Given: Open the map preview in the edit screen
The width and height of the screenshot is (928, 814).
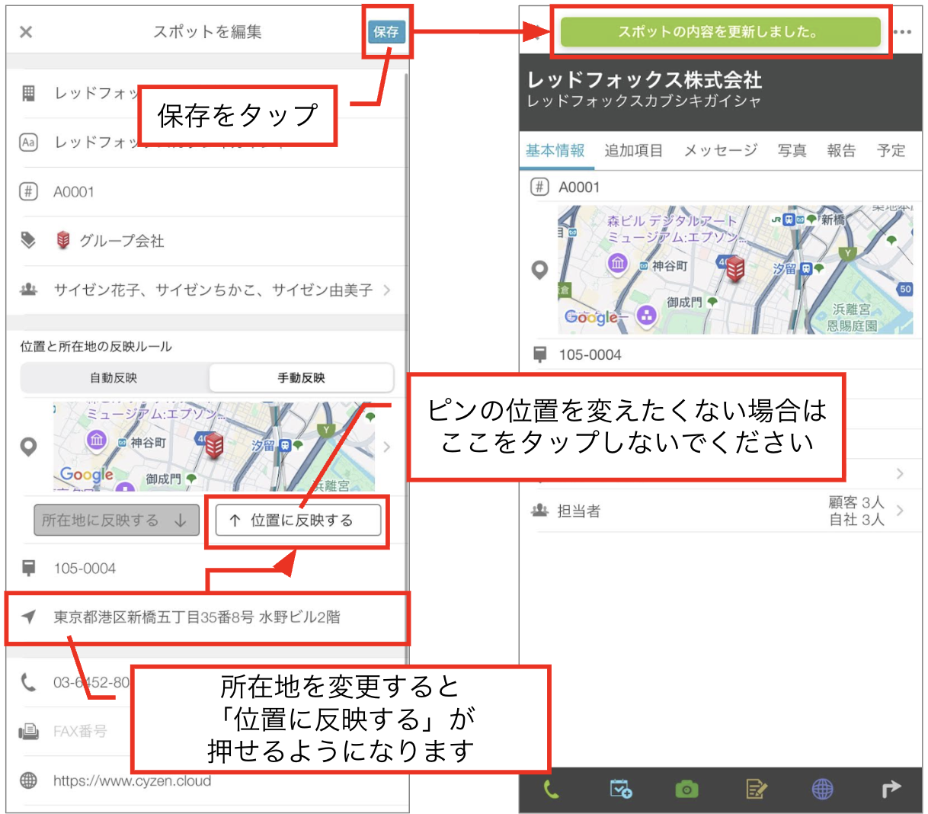Looking at the screenshot, I should click(x=214, y=447).
